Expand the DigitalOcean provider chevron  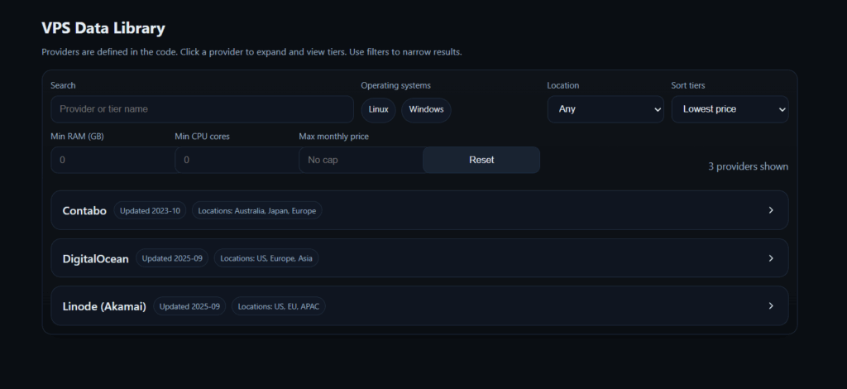tap(771, 258)
